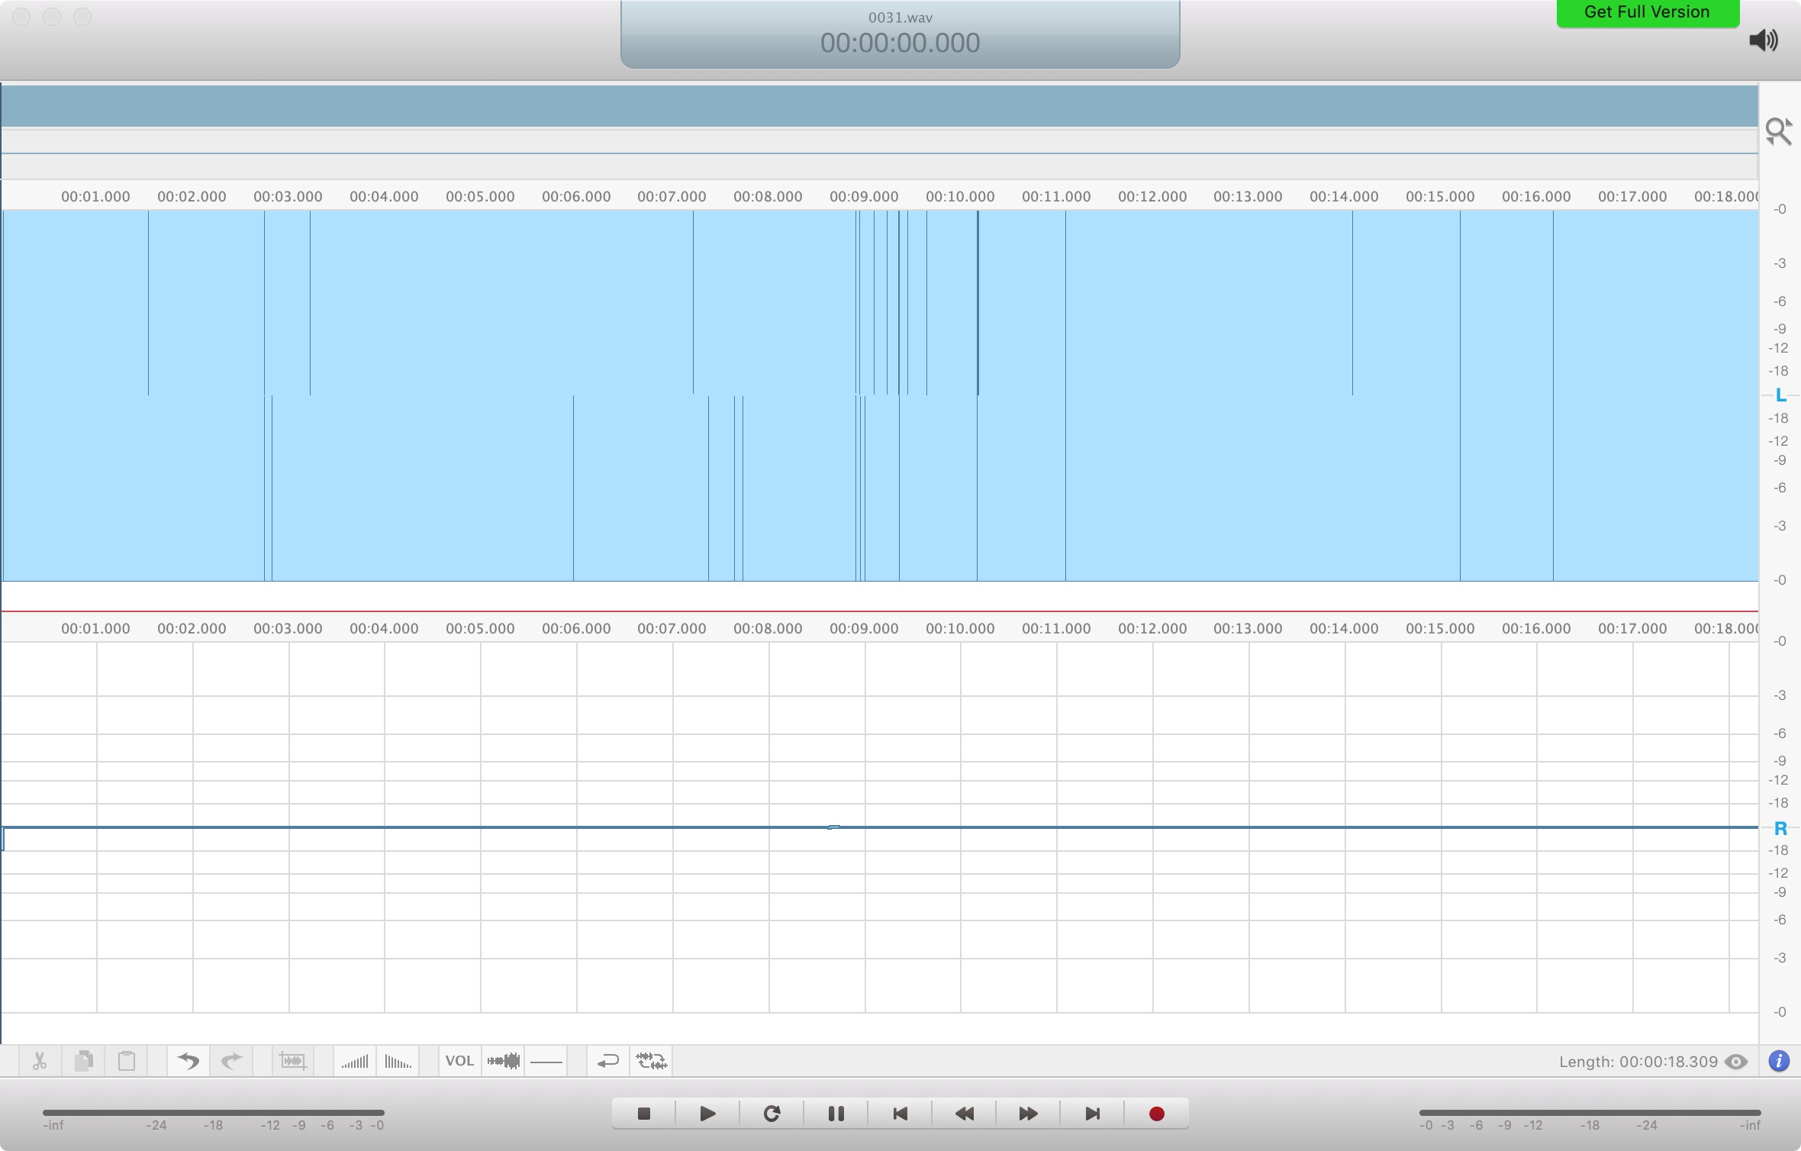
Task: Start recording with red Record button
Action: 1156,1114
